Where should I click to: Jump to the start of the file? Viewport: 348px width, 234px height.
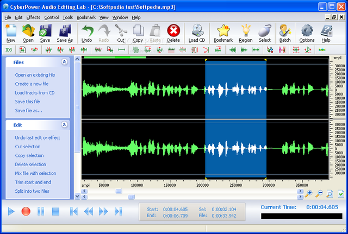74,211
